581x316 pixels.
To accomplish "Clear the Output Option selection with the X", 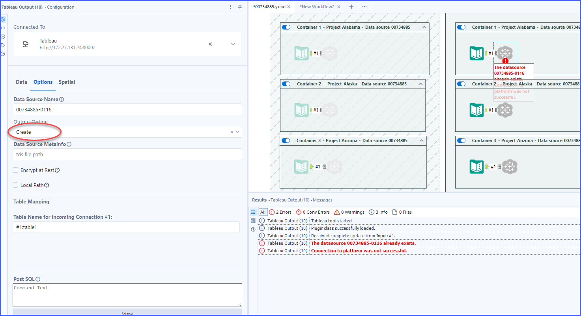I will (x=232, y=132).
